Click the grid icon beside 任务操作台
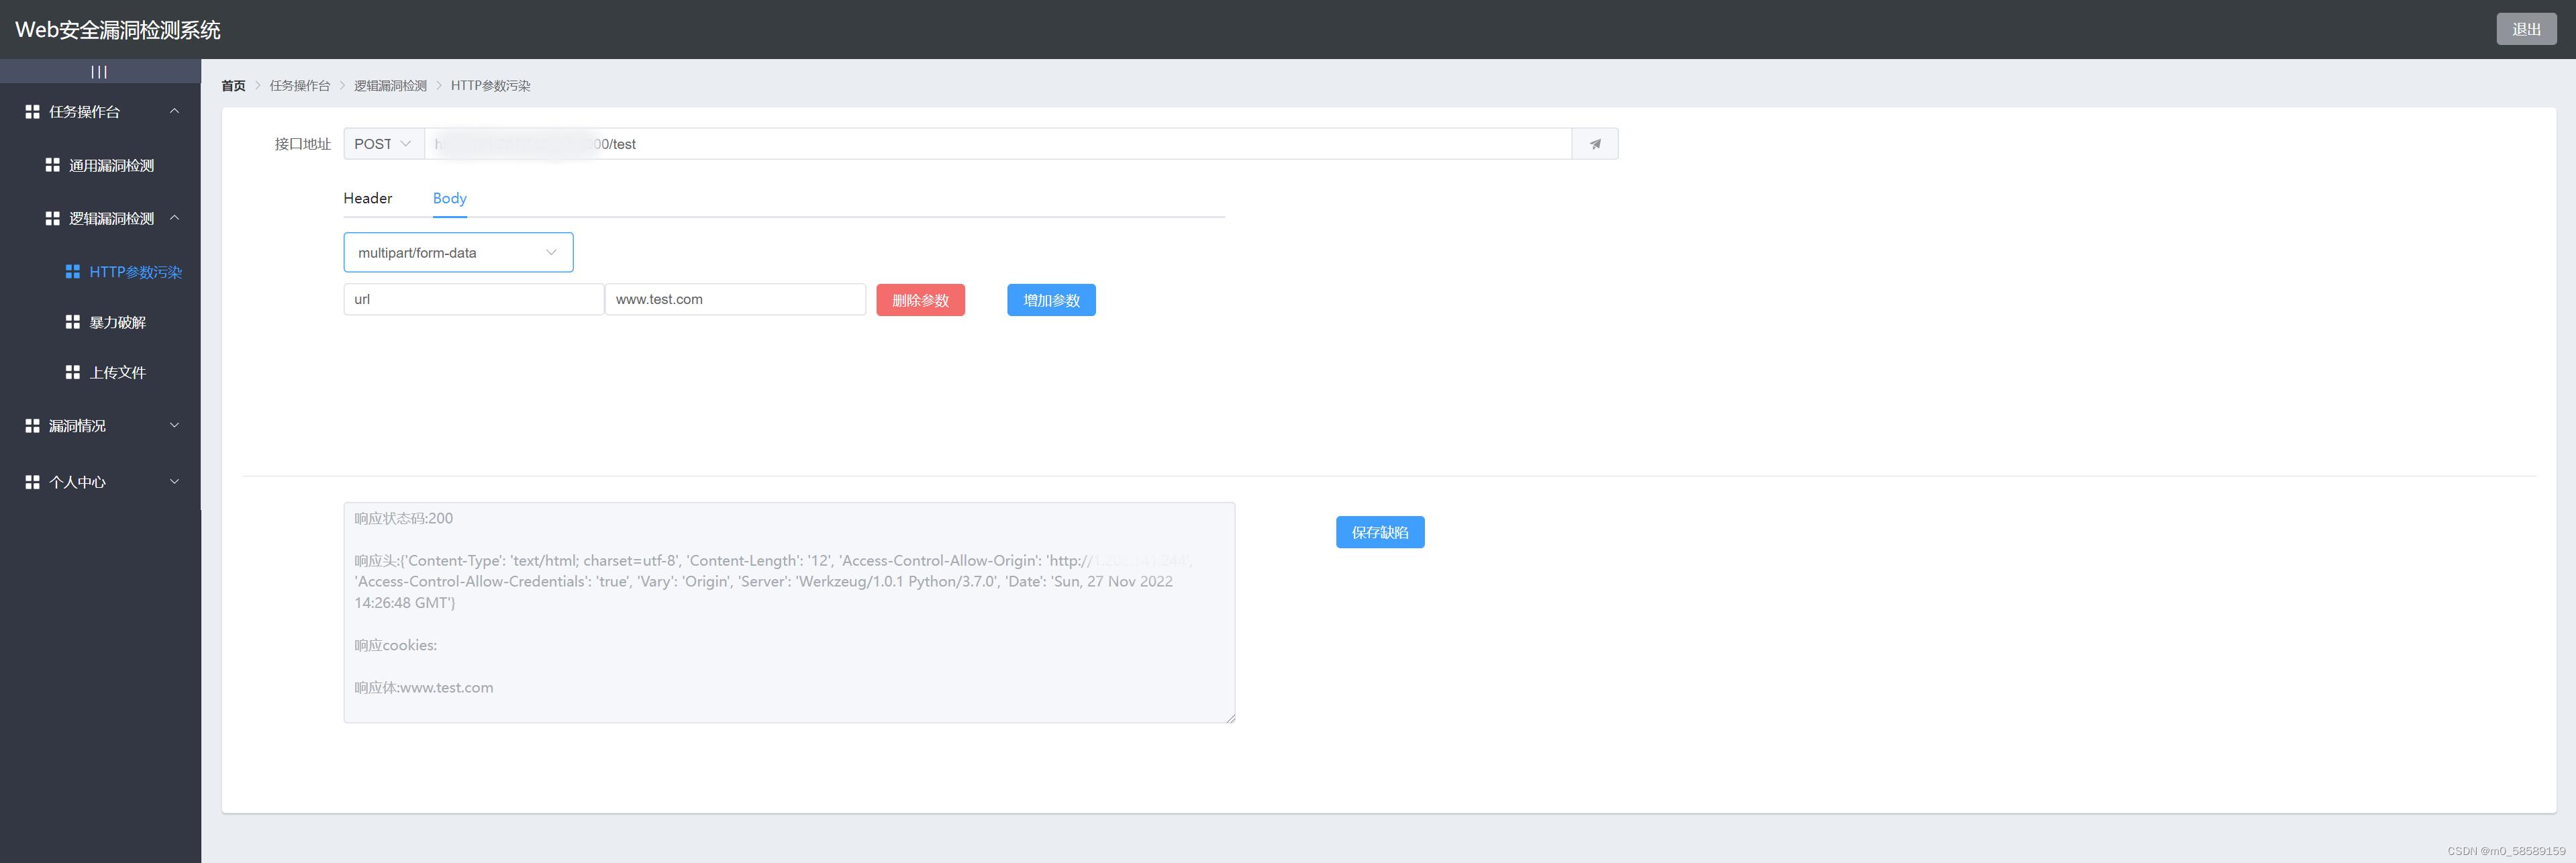Screen dimensions: 2576x863 [x=32, y=112]
